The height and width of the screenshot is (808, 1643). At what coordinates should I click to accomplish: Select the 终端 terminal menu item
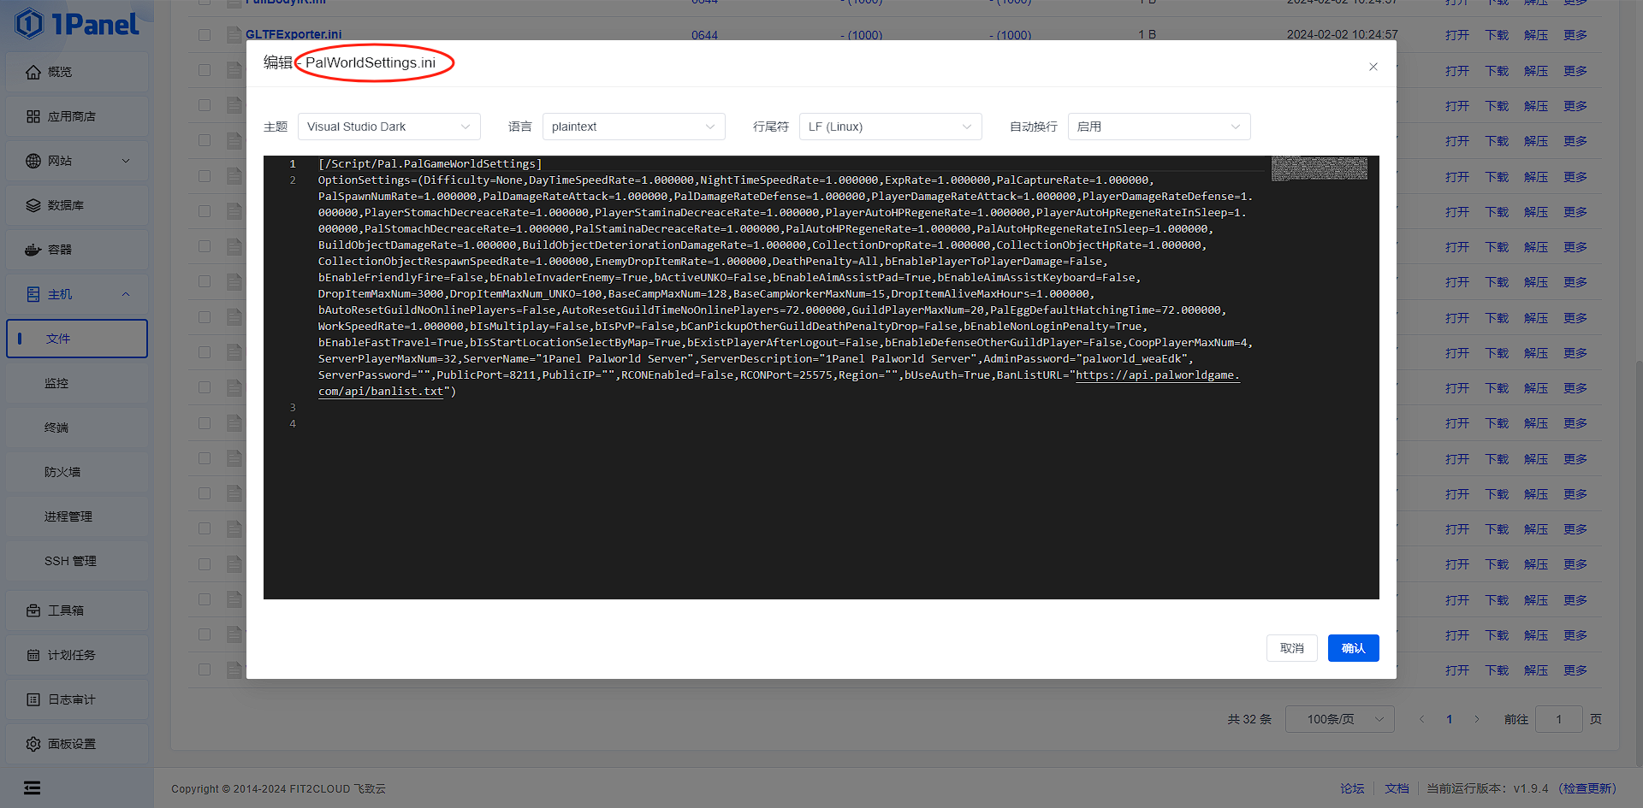pos(77,428)
